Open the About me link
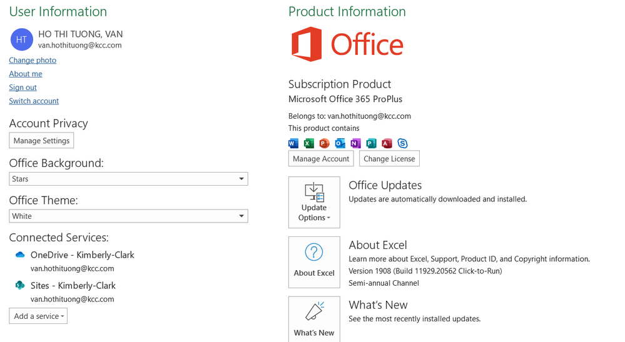The image size is (625, 342). coord(26,74)
